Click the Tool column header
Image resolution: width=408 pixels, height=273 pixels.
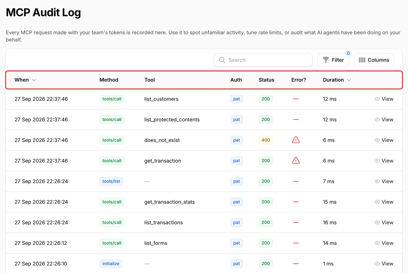click(150, 80)
